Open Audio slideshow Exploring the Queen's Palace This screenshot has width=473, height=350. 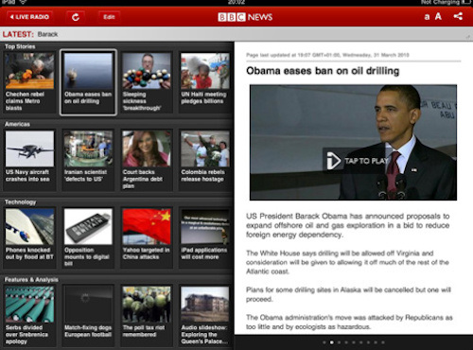tap(205, 315)
